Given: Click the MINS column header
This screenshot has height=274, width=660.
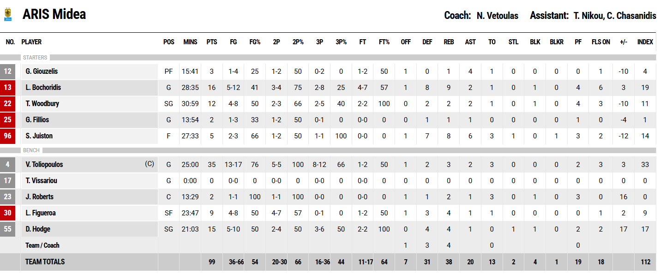Looking at the screenshot, I should [190, 42].
